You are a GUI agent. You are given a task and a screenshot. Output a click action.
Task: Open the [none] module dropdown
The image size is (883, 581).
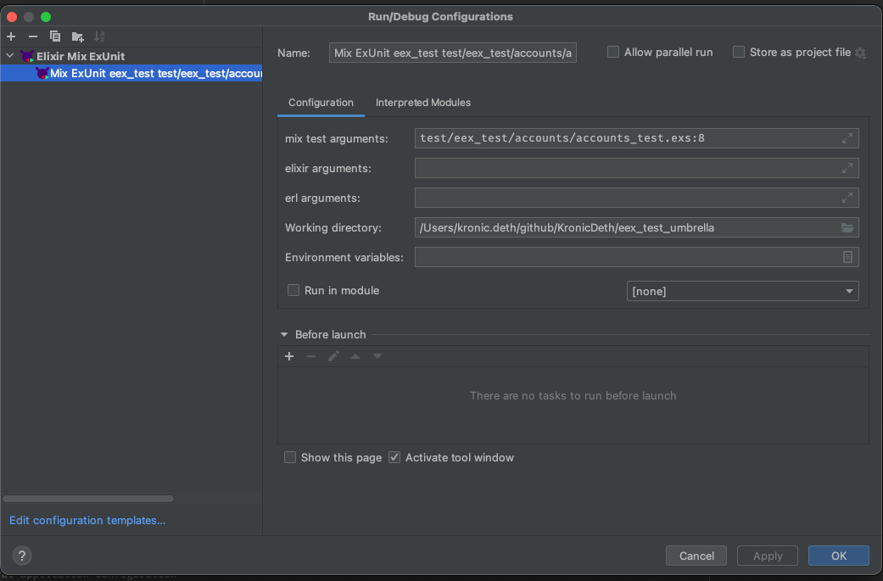pos(742,291)
